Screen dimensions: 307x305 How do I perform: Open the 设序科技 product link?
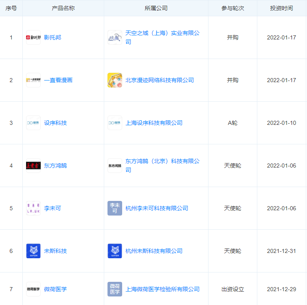pyautogui.click(x=55, y=123)
